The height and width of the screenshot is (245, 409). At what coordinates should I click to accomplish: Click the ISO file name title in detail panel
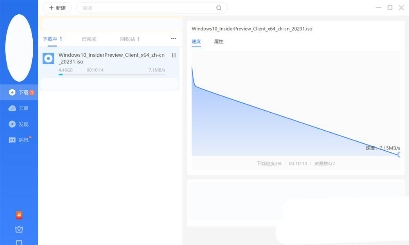point(252,29)
